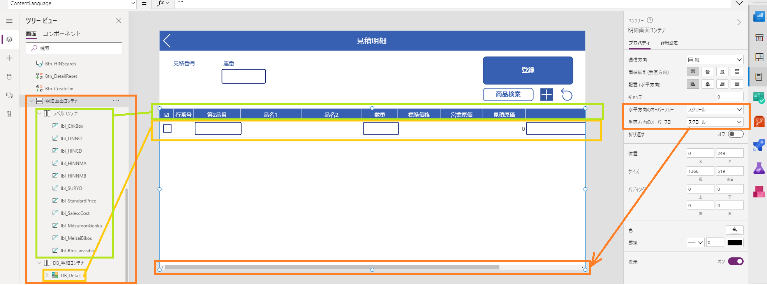Select the Tree view layers icon

[9, 39]
